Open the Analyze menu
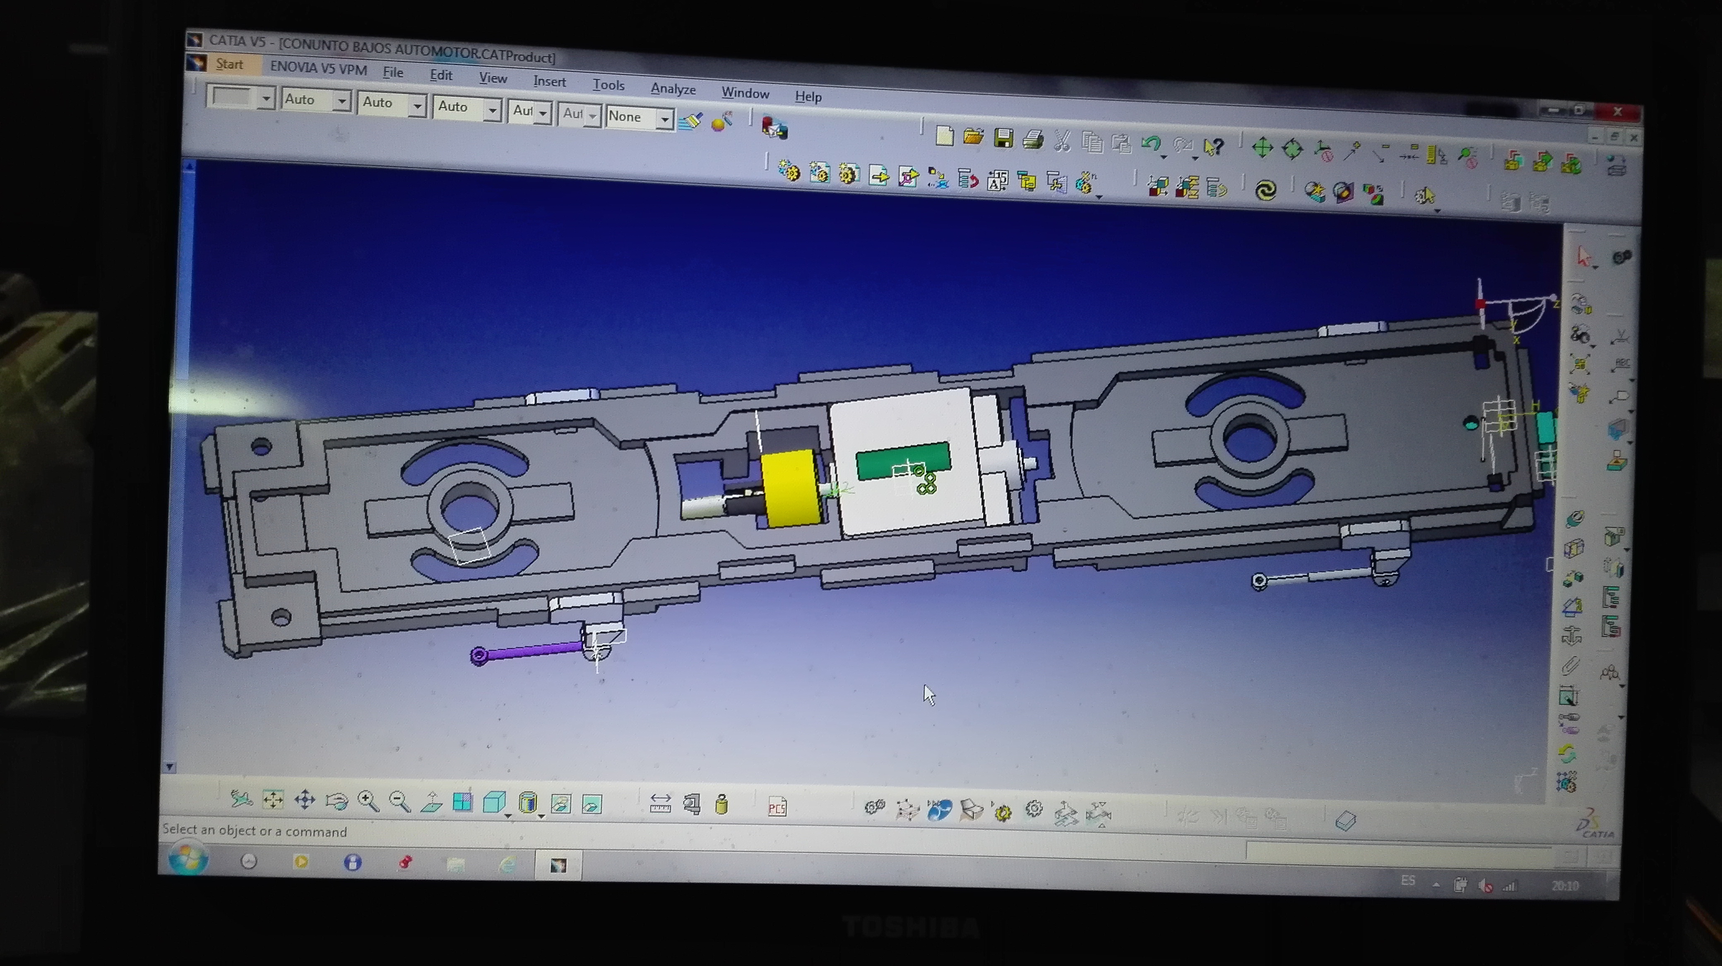Image resolution: width=1722 pixels, height=966 pixels. coord(673,89)
